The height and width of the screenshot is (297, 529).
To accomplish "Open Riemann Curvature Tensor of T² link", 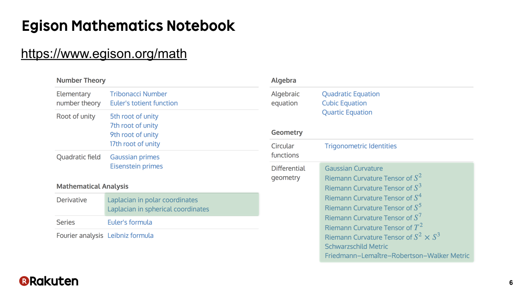I will click(374, 227).
